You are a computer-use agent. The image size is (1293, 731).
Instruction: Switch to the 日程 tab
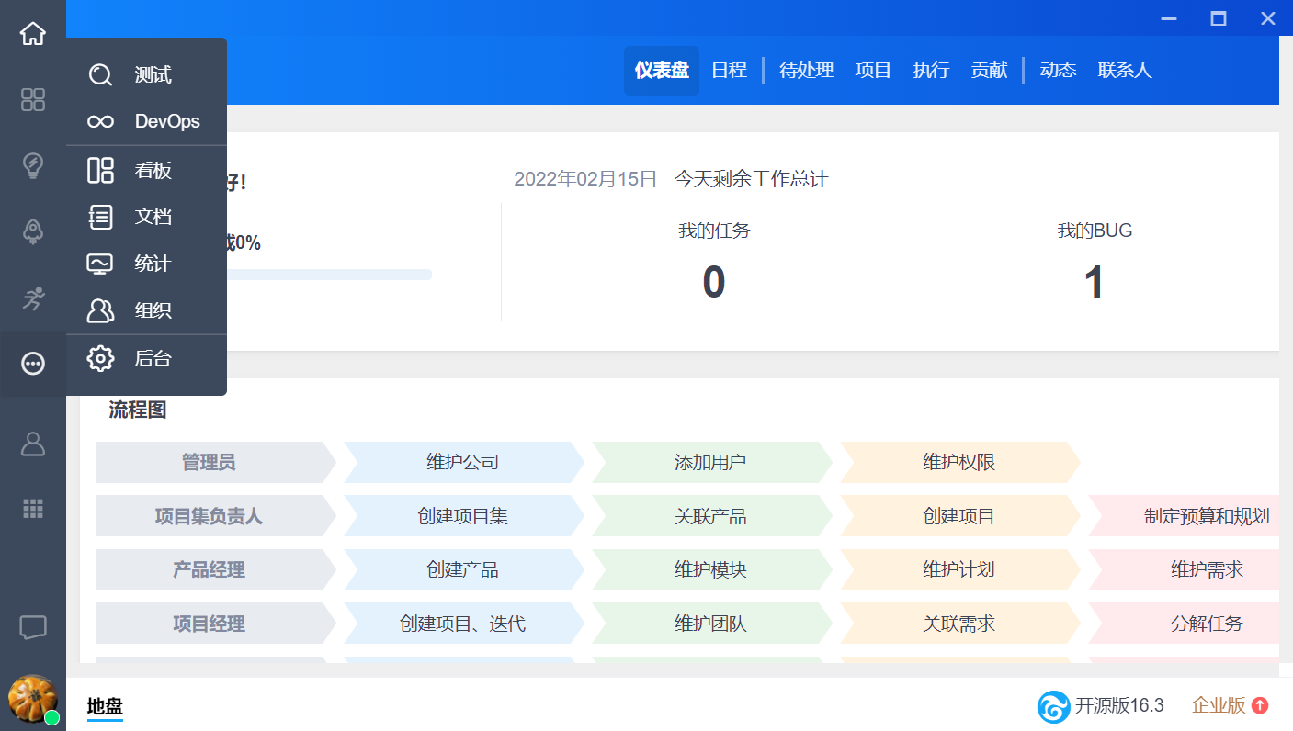(729, 71)
